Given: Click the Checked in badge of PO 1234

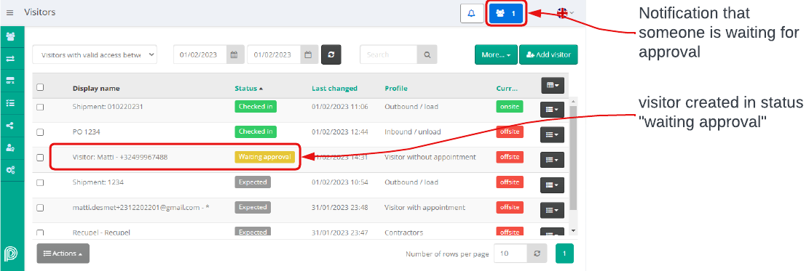Looking at the screenshot, I should coord(256,132).
